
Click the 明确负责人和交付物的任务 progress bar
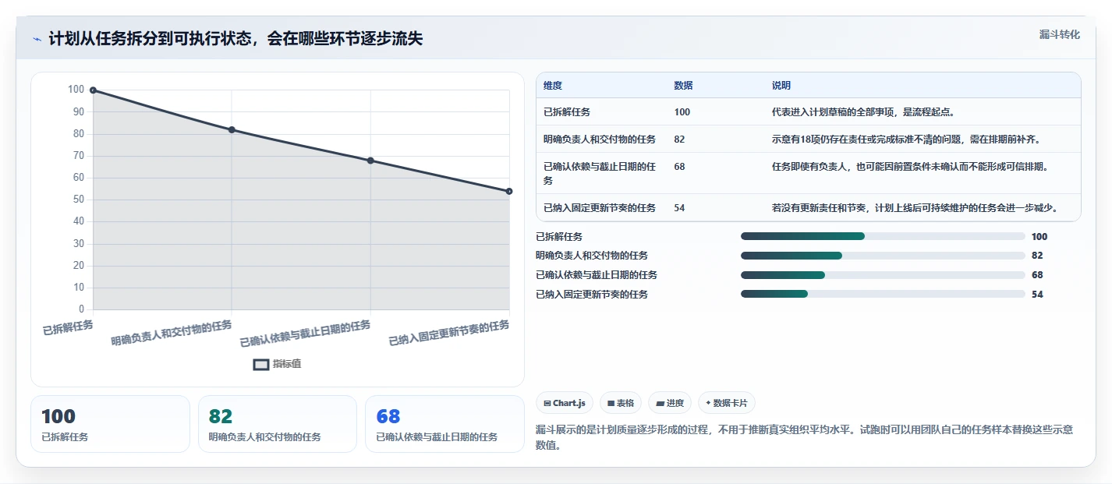pos(883,256)
